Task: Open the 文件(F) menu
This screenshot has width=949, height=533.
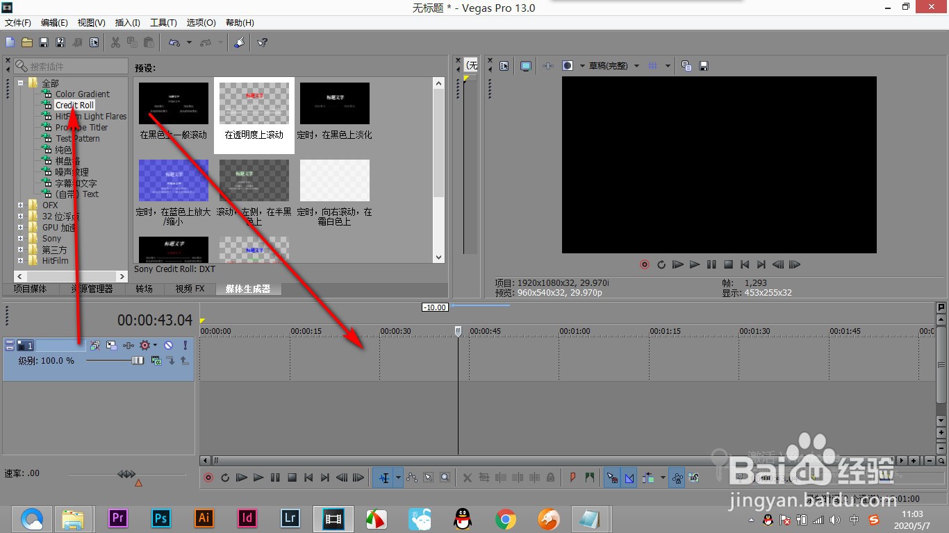Action: 18,23
